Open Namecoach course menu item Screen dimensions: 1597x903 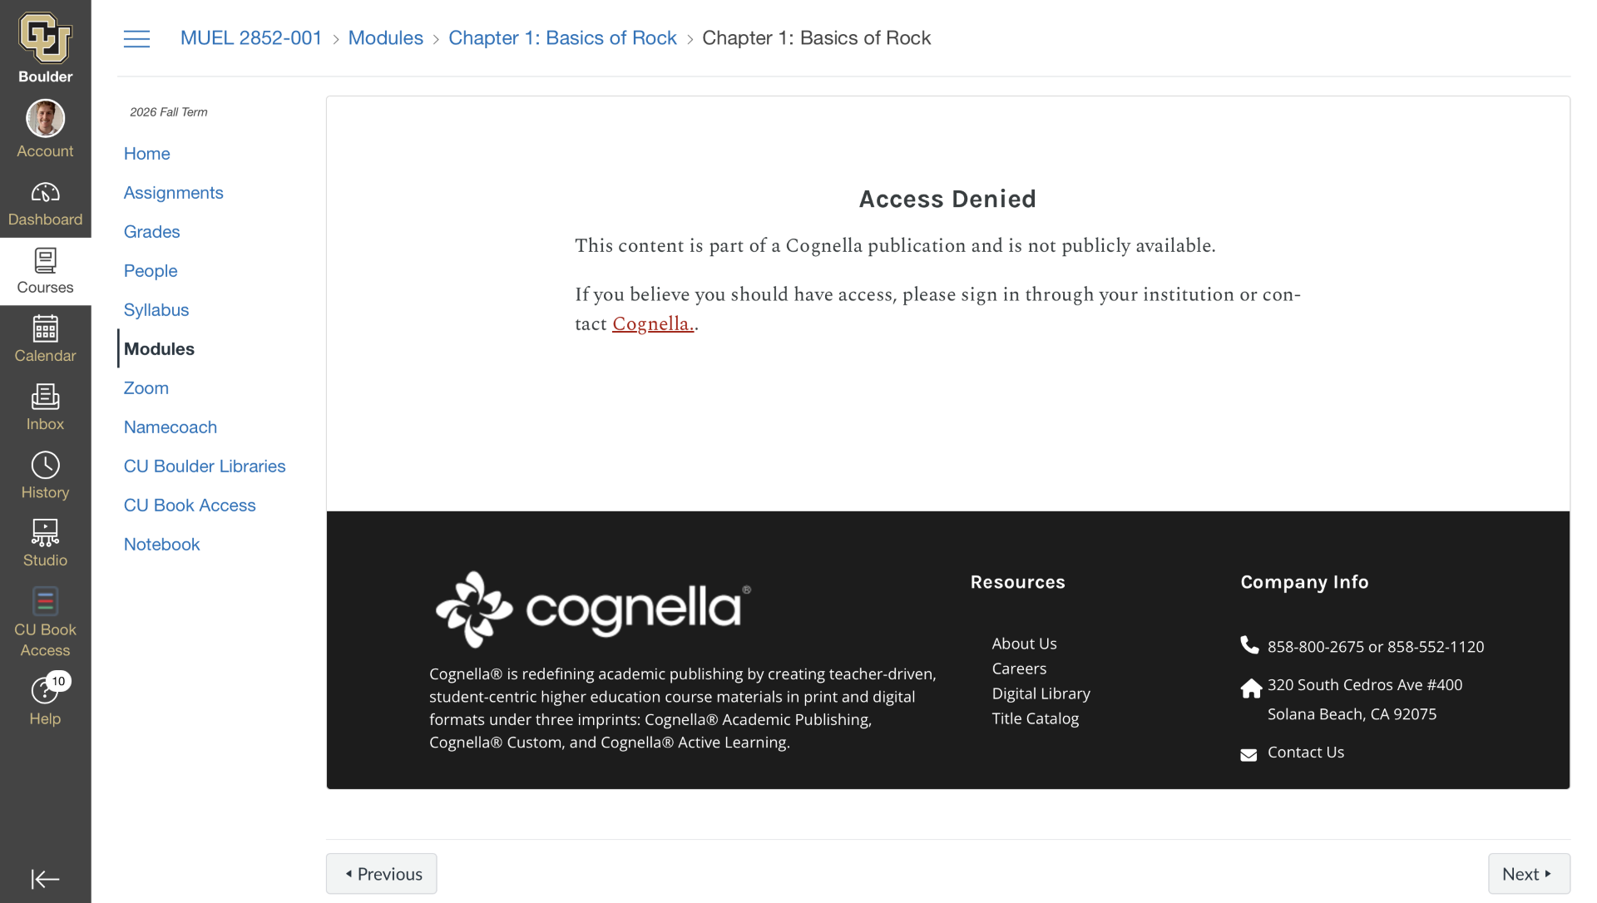click(171, 427)
